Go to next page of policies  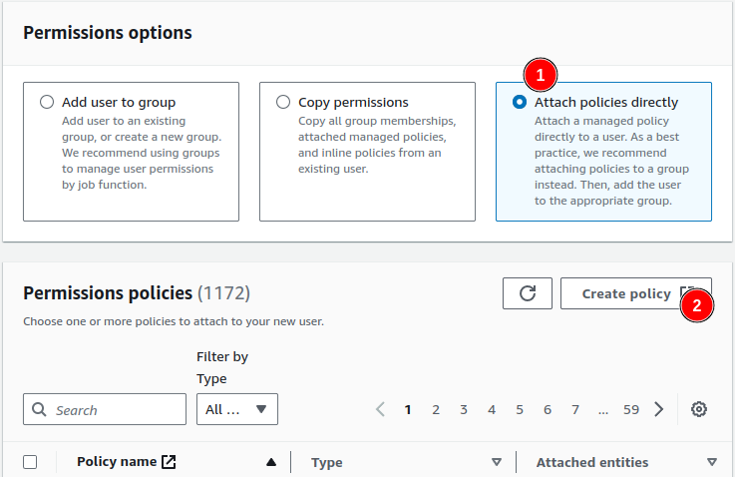[658, 409]
